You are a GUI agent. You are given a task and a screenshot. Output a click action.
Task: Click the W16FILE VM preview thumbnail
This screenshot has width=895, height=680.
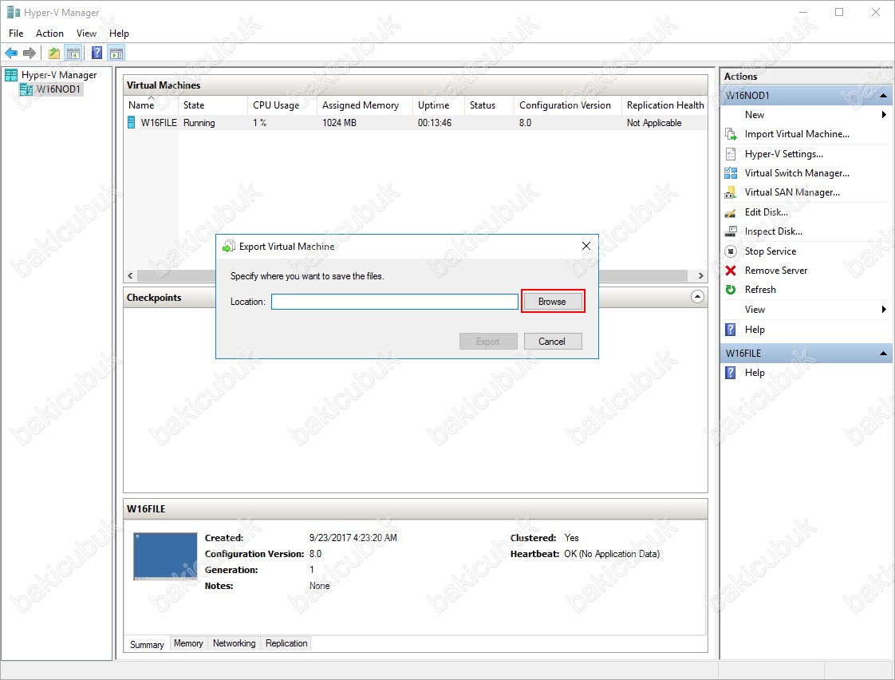click(165, 556)
